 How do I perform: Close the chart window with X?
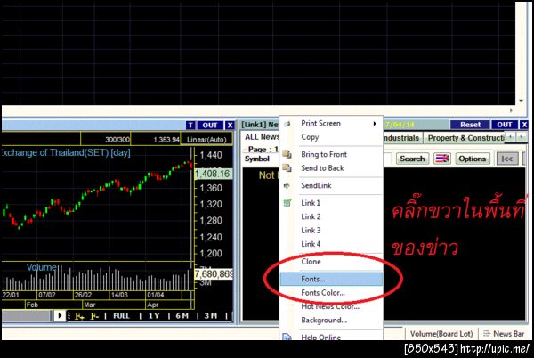click(x=230, y=125)
